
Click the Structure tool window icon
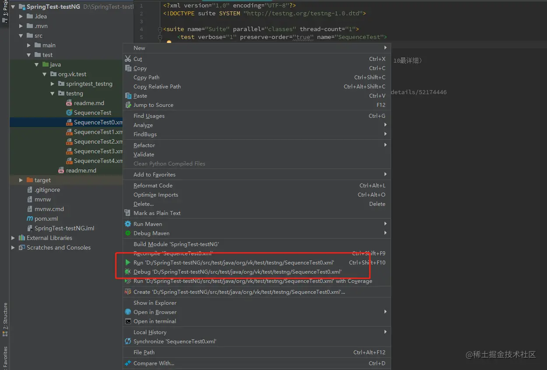5,333
